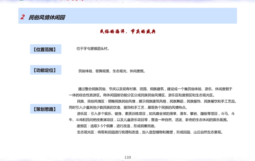Click the line starting 游乐区：引入多个娱乐
The width and height of the screenshot is (255, 161).
point(156,114)
